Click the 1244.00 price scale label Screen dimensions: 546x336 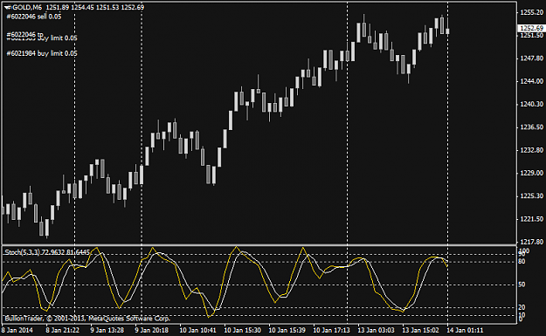(x=531, y=81)
